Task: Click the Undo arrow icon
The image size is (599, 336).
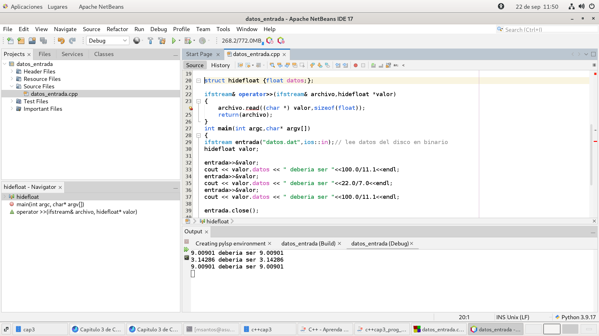Action: [x=61, y=41]
